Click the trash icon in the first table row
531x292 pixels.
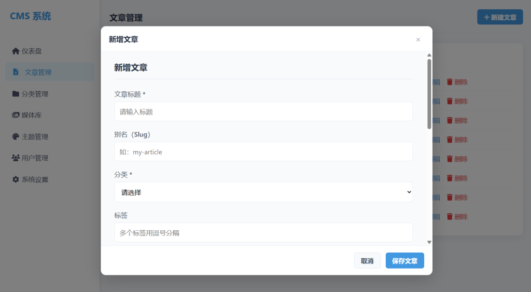pos(450,82)
